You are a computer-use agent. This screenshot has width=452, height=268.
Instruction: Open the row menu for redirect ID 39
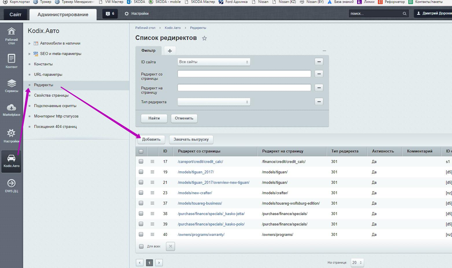click(x=152, y=224)
